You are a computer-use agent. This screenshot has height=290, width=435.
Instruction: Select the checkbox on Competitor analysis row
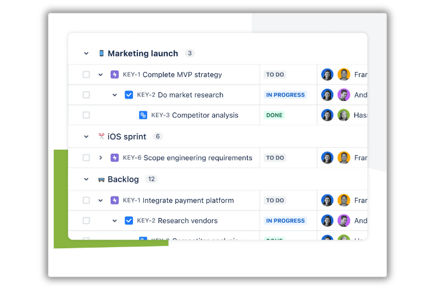click(x=86, y=115)
